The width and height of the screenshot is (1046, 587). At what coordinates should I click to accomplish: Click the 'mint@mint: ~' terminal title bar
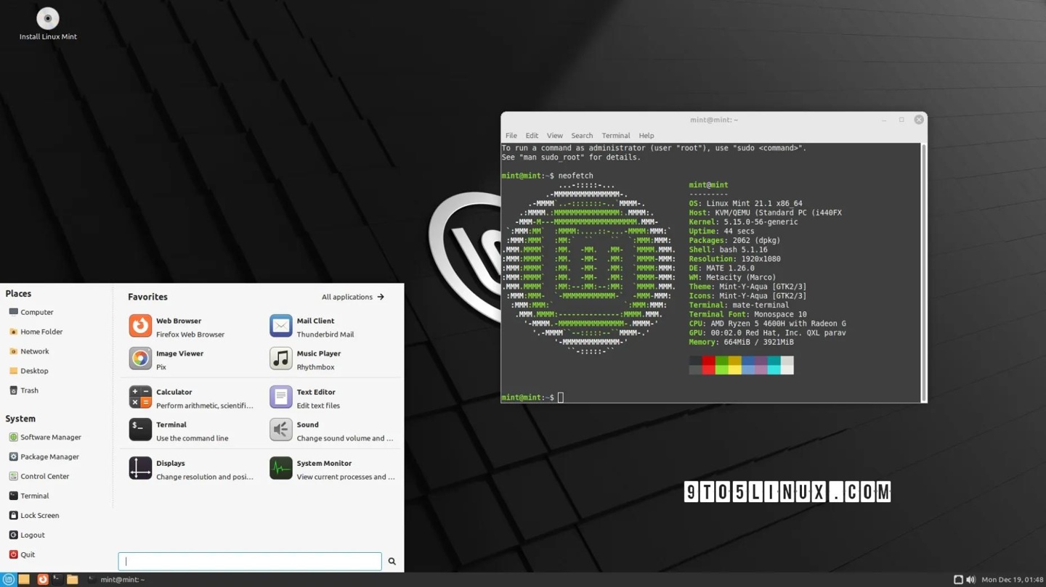tap(714, 120)
